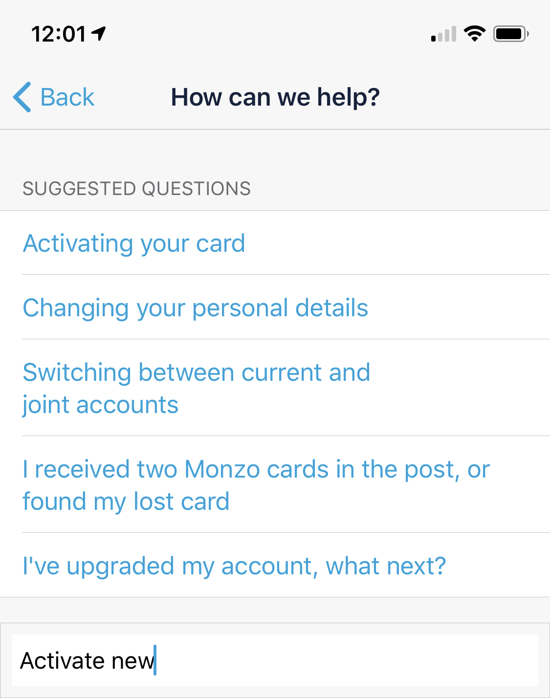This screenshot has width=550, height=698.
Task: Click the location services arrow icon
Action: coord(99,33)
